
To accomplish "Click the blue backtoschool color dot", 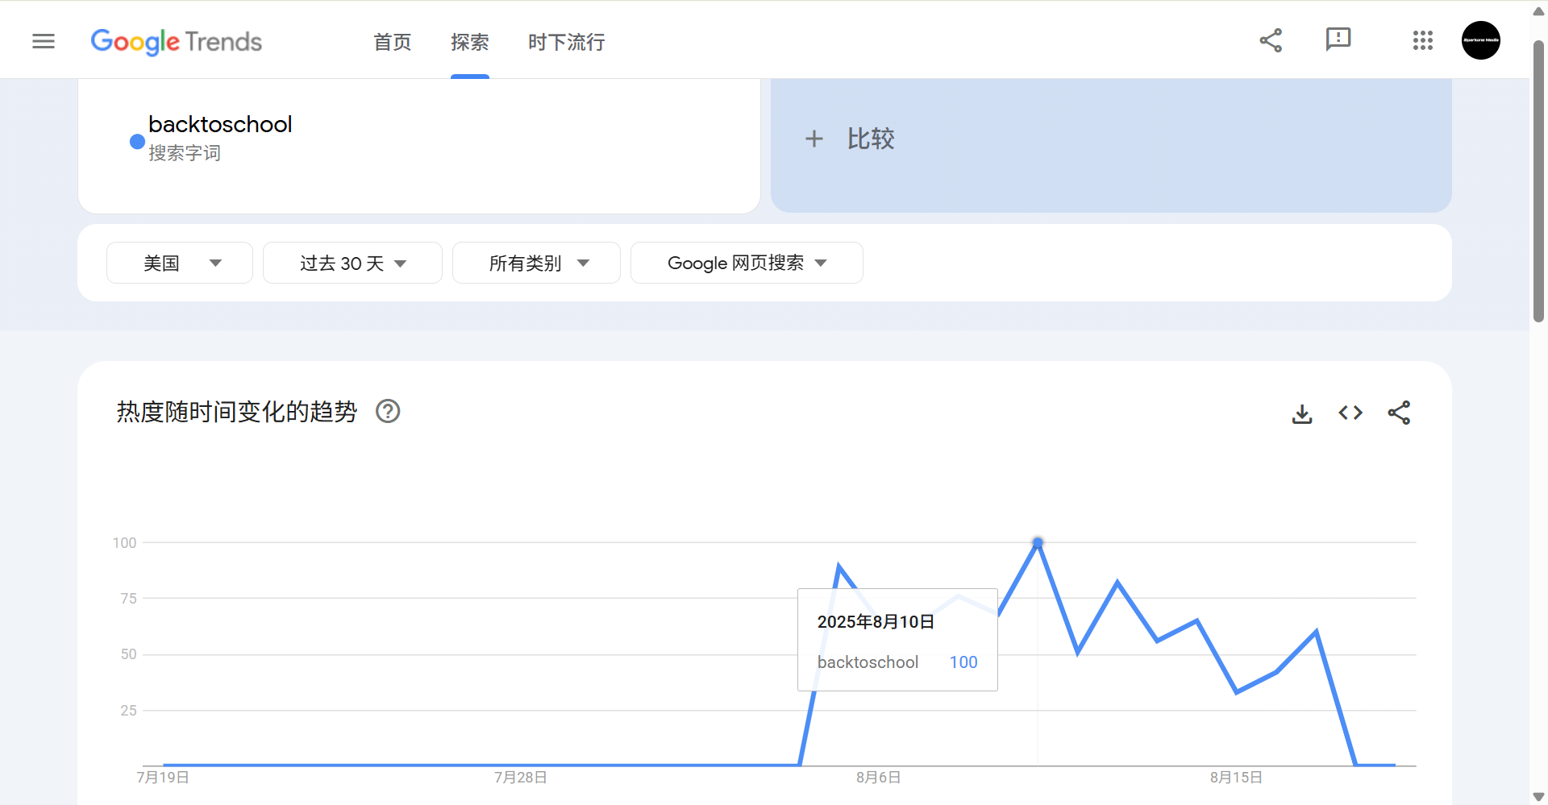I will pyautogui.click(x=137, y=142).
